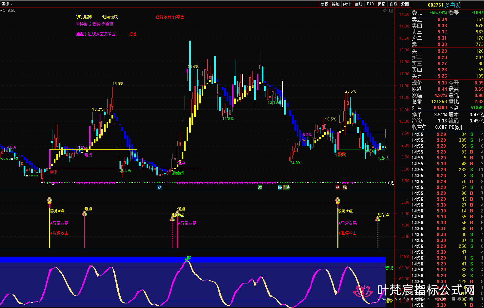Click the 操盘手短线多空决策区 indicator title
Screen dimensions: 484x308
pyautogui.click(x=96, y=34)
